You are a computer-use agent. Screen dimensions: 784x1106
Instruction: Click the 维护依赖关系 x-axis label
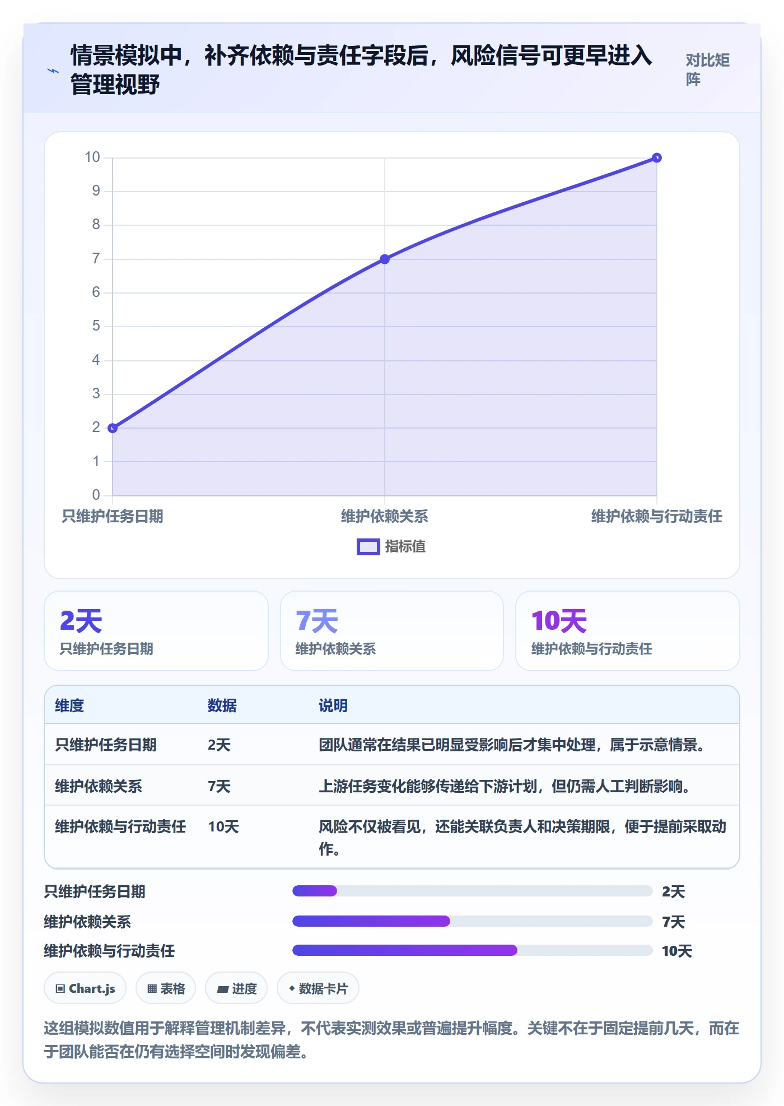(x=385, y=516)
